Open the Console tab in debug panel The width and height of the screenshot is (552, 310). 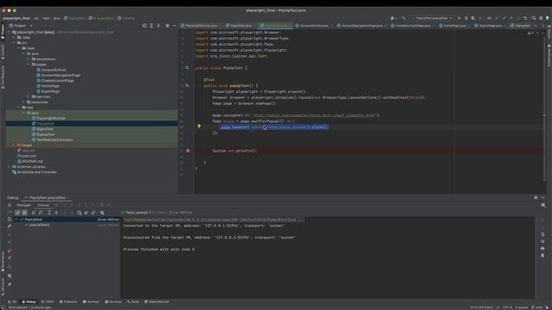coord(43,205)
